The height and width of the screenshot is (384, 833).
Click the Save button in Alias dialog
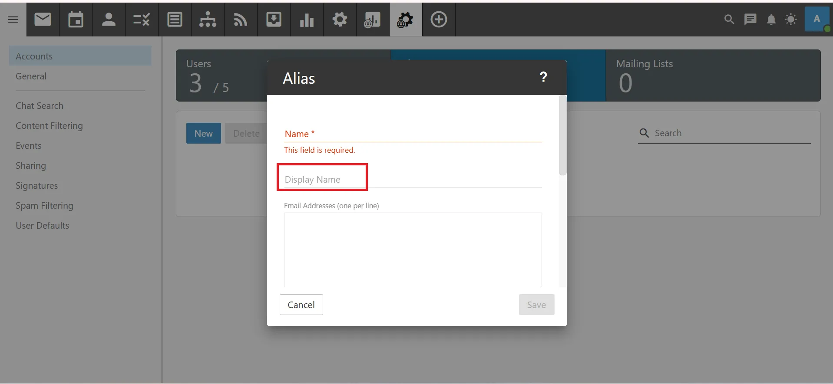[536, 305]
